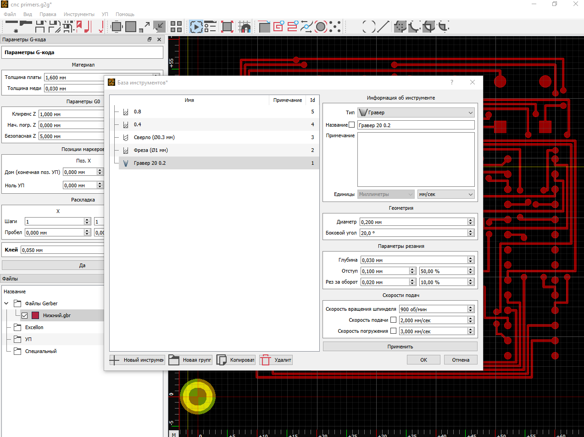Click the Отмена button
Viewport: 584px width, 437px height.
click(461, 360)
